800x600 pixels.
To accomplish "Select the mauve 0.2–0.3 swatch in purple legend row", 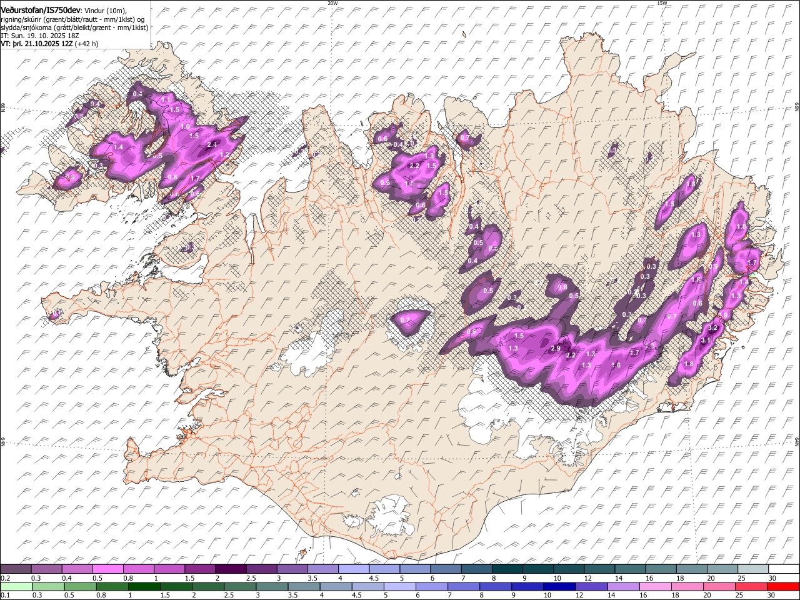I will [16, 569].
